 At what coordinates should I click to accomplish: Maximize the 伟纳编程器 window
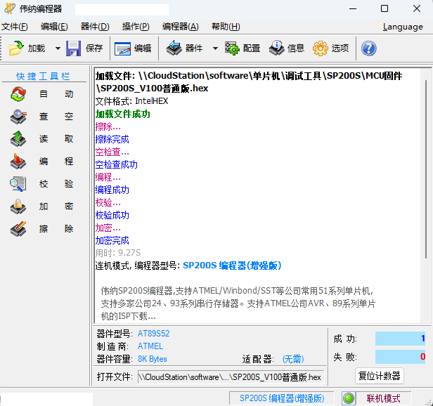pyautogui.click(x=384, y=9)
